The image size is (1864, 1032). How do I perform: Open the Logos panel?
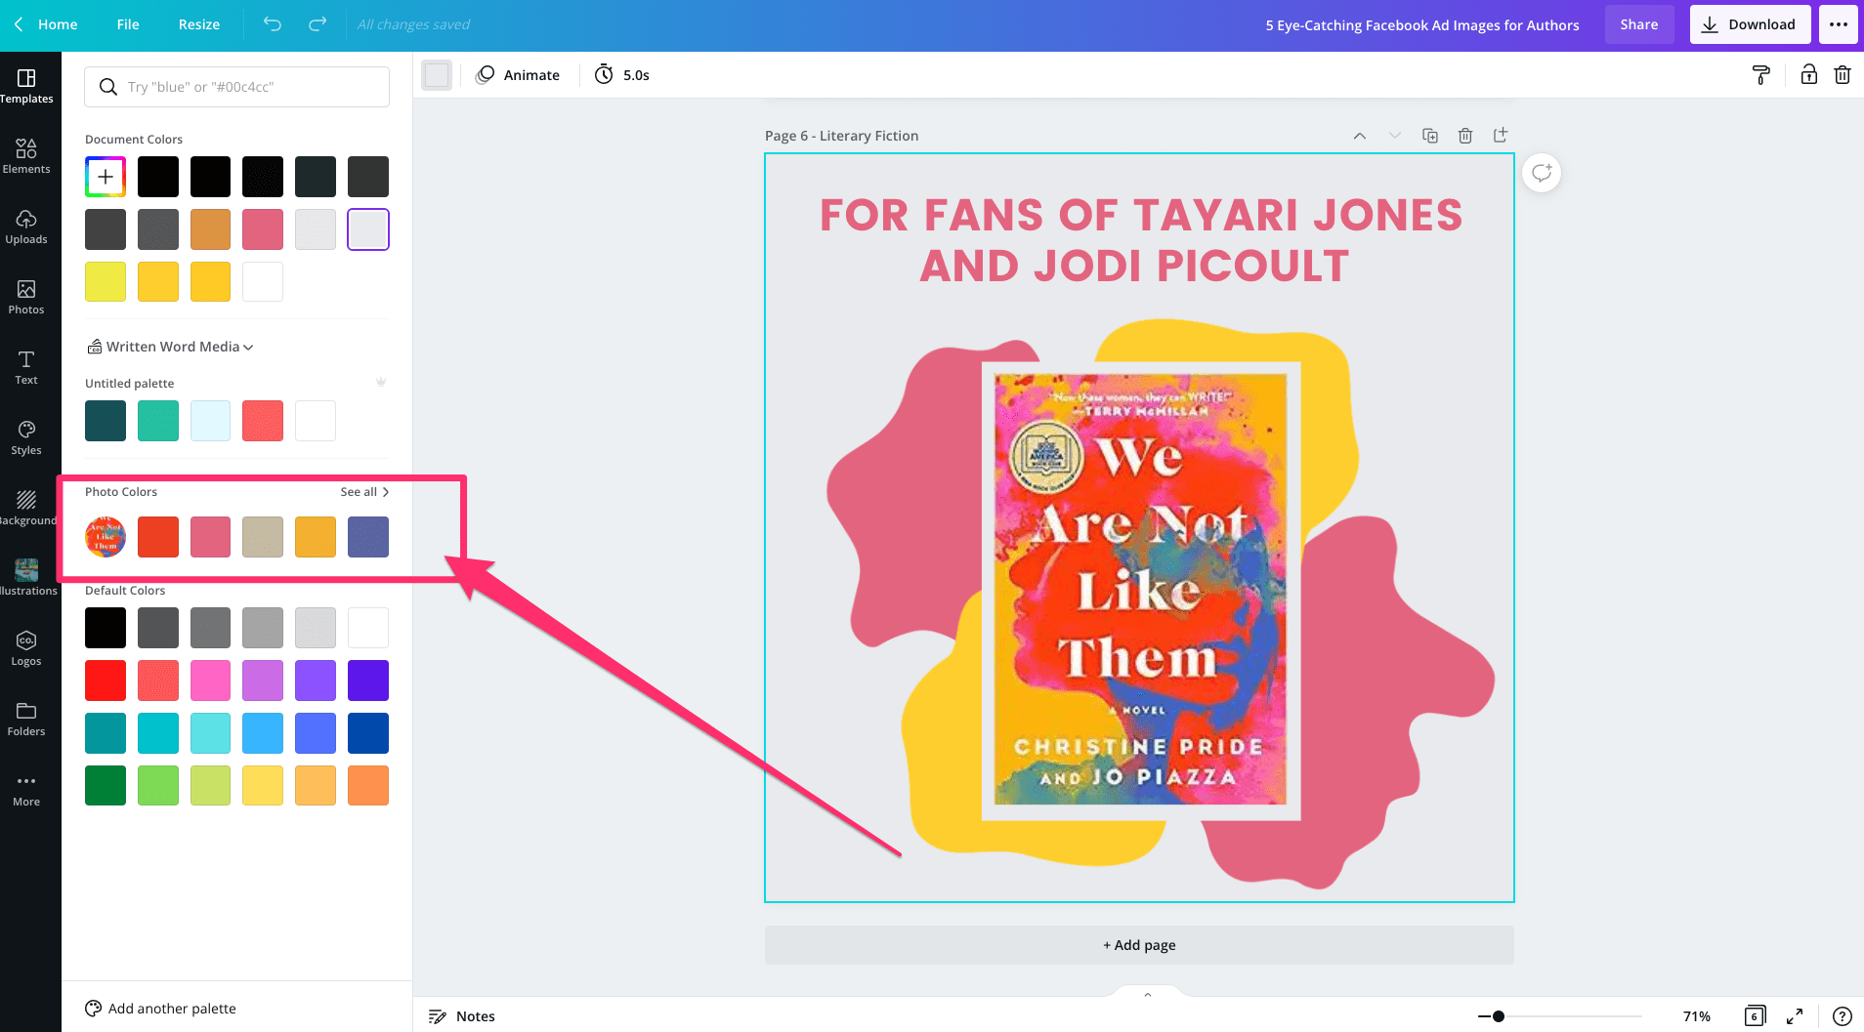pyautogui.click(x=26, y=648)
